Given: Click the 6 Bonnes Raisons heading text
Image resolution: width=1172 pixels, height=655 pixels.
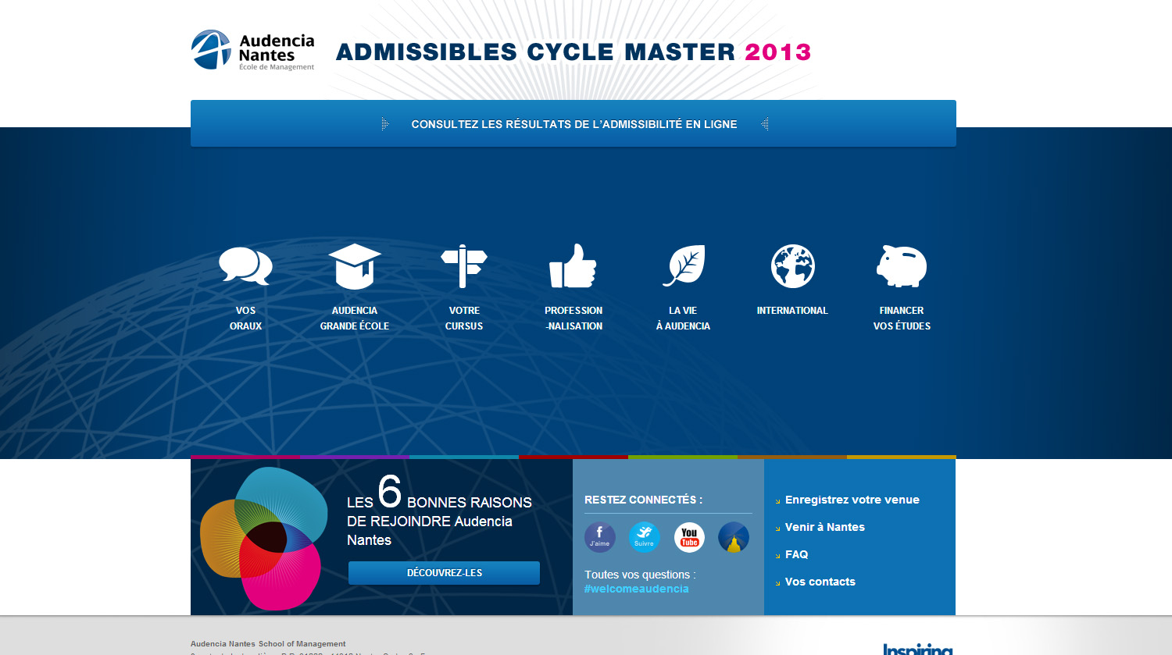Looking at the screenshot, I should (439, 511).
